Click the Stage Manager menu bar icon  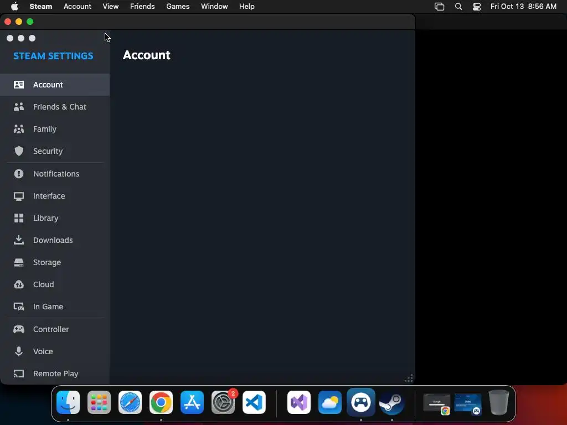click(x=439, y=7)
